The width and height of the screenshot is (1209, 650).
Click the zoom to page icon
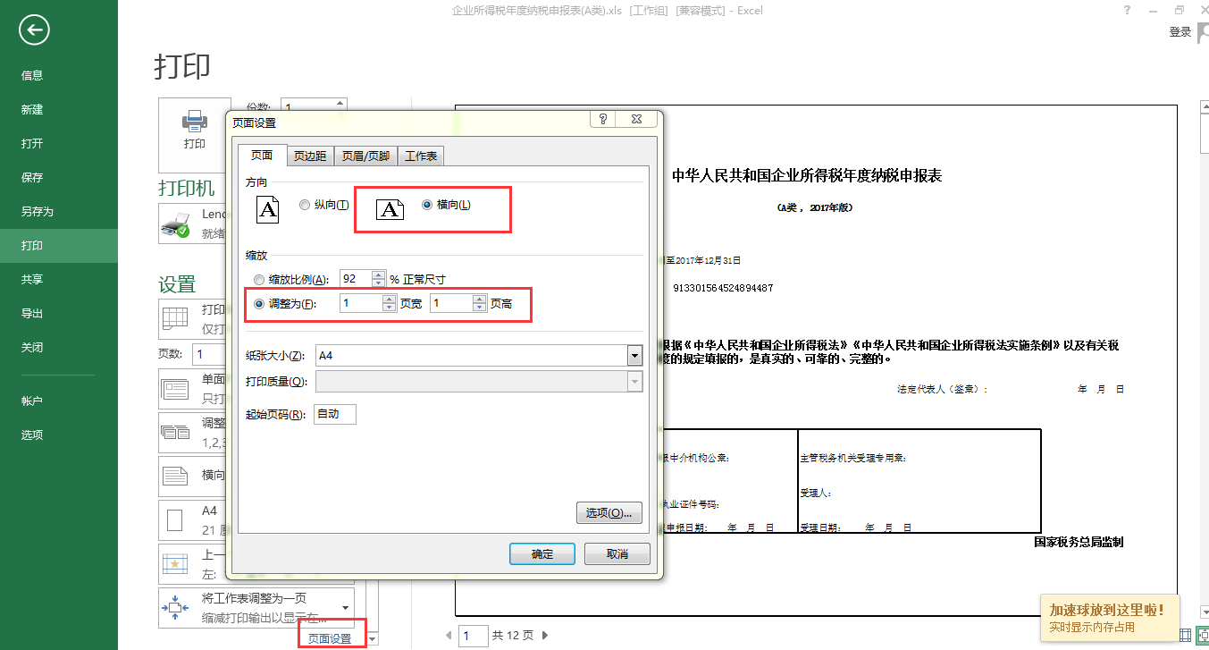(x=1202, y=636)
